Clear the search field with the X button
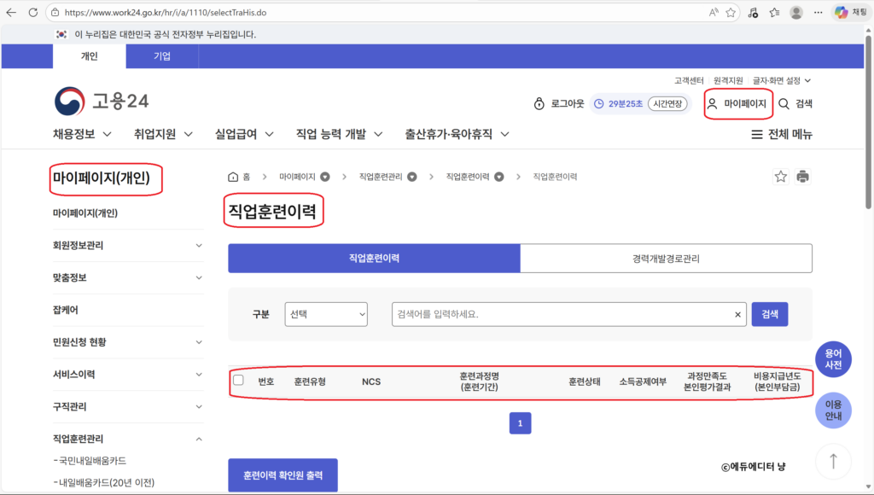The image size is (874, 495). [x=737, y=314]
